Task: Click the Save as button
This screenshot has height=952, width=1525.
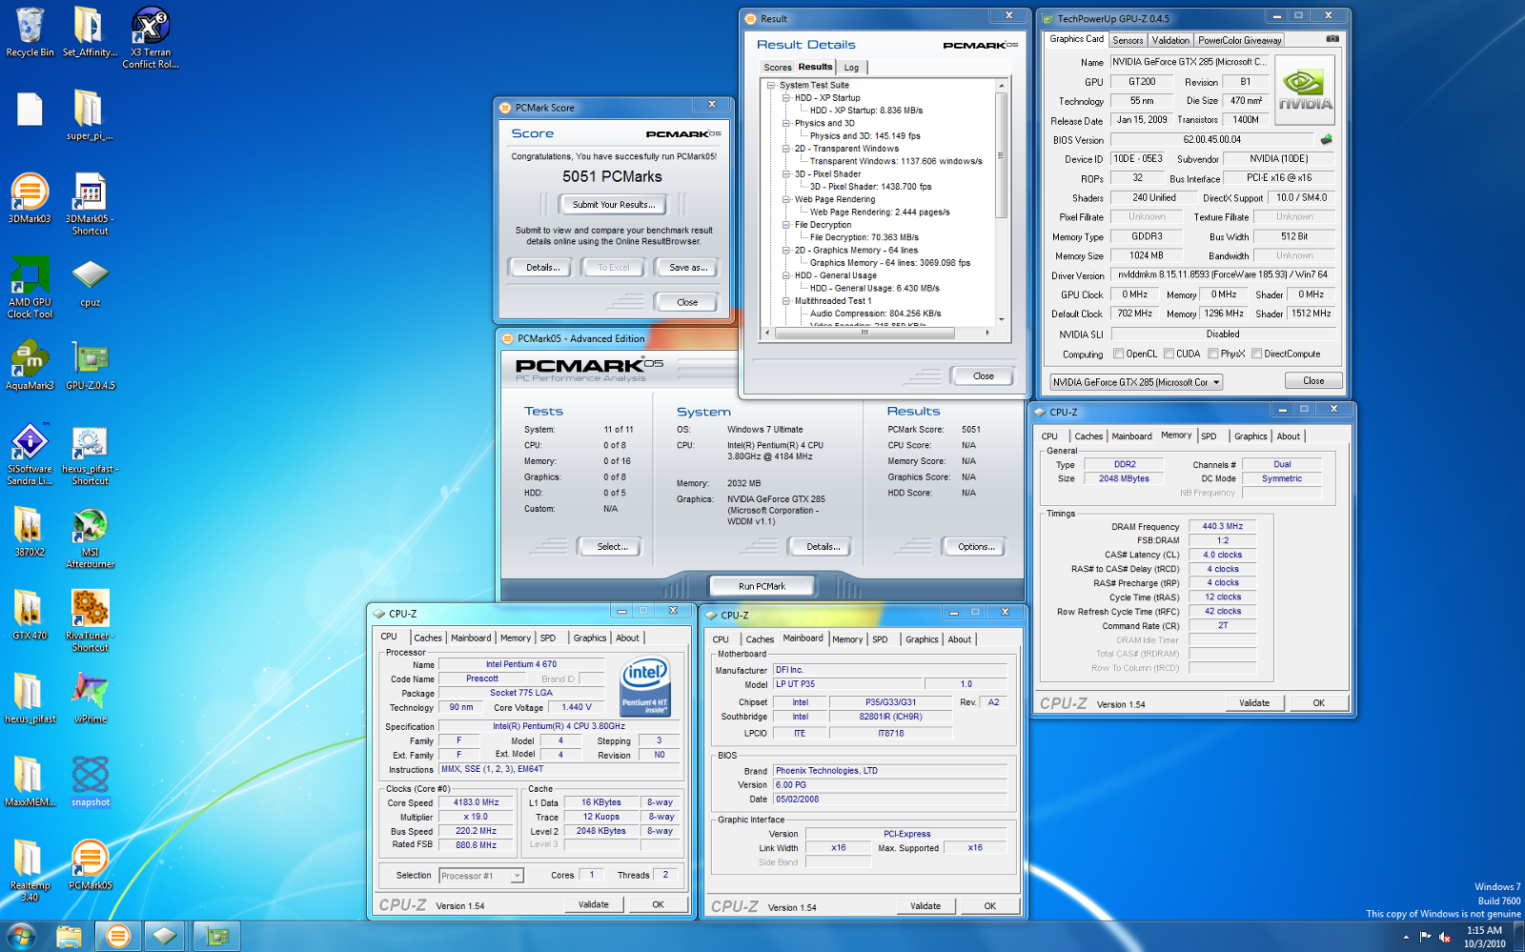Action: tap(687, 268)
